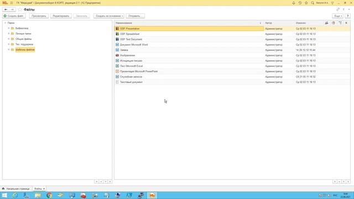The height and width of the screenshot is (199, 354).
Task: Switch to 1C app in taskbar
Action: [152, 195]
